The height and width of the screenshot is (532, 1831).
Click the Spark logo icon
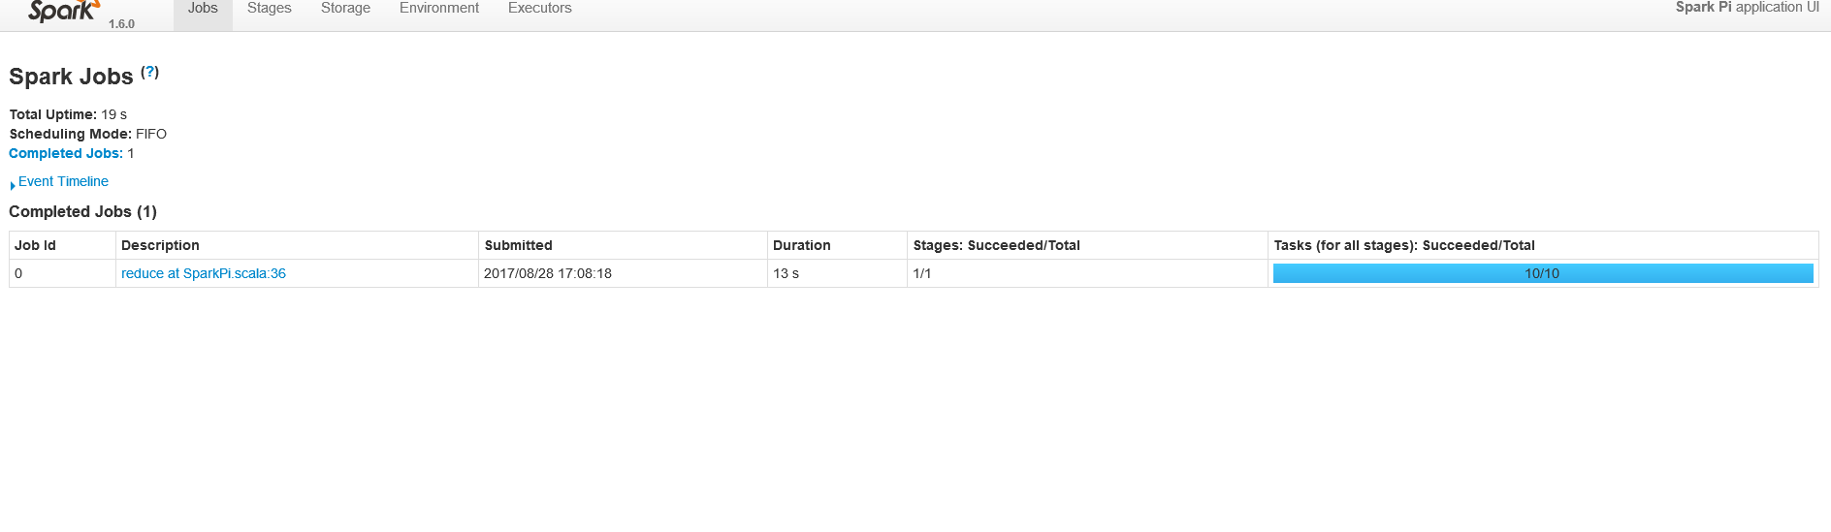(64, 11)
